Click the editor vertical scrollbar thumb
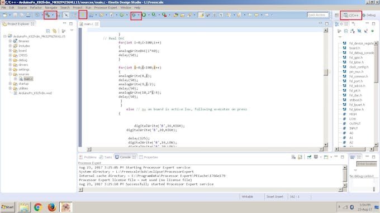 pos(326,72)
